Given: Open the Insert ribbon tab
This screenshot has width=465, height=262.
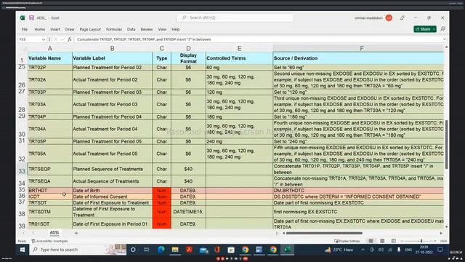Looking at the screenshot, I should pos(55,29).
